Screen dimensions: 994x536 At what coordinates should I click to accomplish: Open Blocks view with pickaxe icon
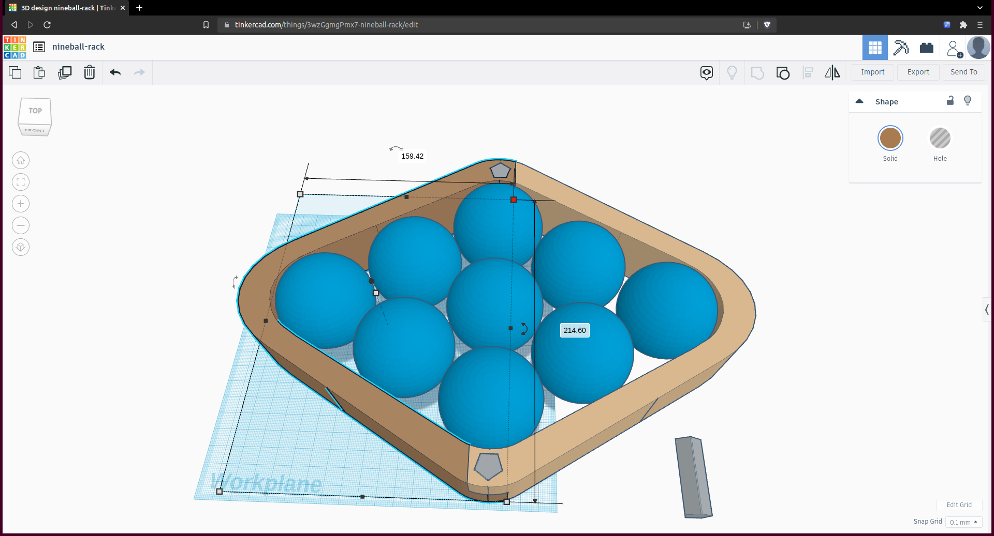(901, 48)
